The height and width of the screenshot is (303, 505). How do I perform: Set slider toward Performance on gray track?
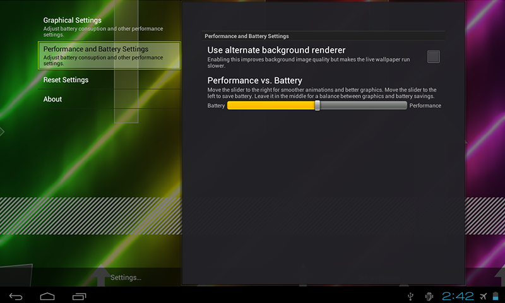pos(364,105)
